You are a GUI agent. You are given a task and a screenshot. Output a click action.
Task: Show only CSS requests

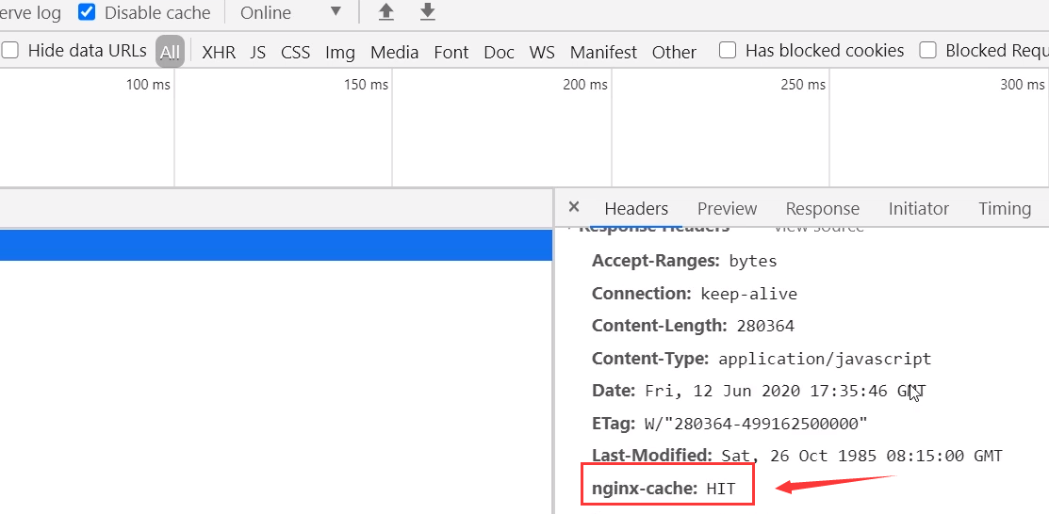pos(296,52)
